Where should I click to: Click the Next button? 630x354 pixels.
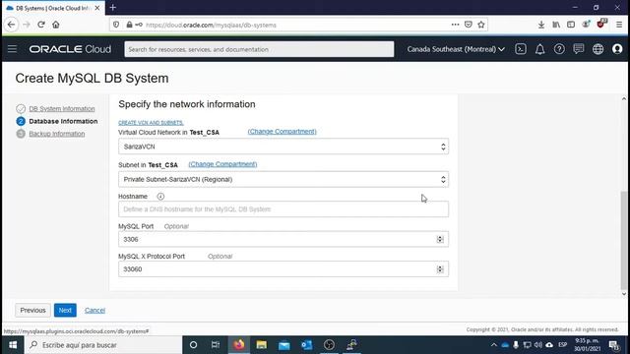(x=65, y=311)
